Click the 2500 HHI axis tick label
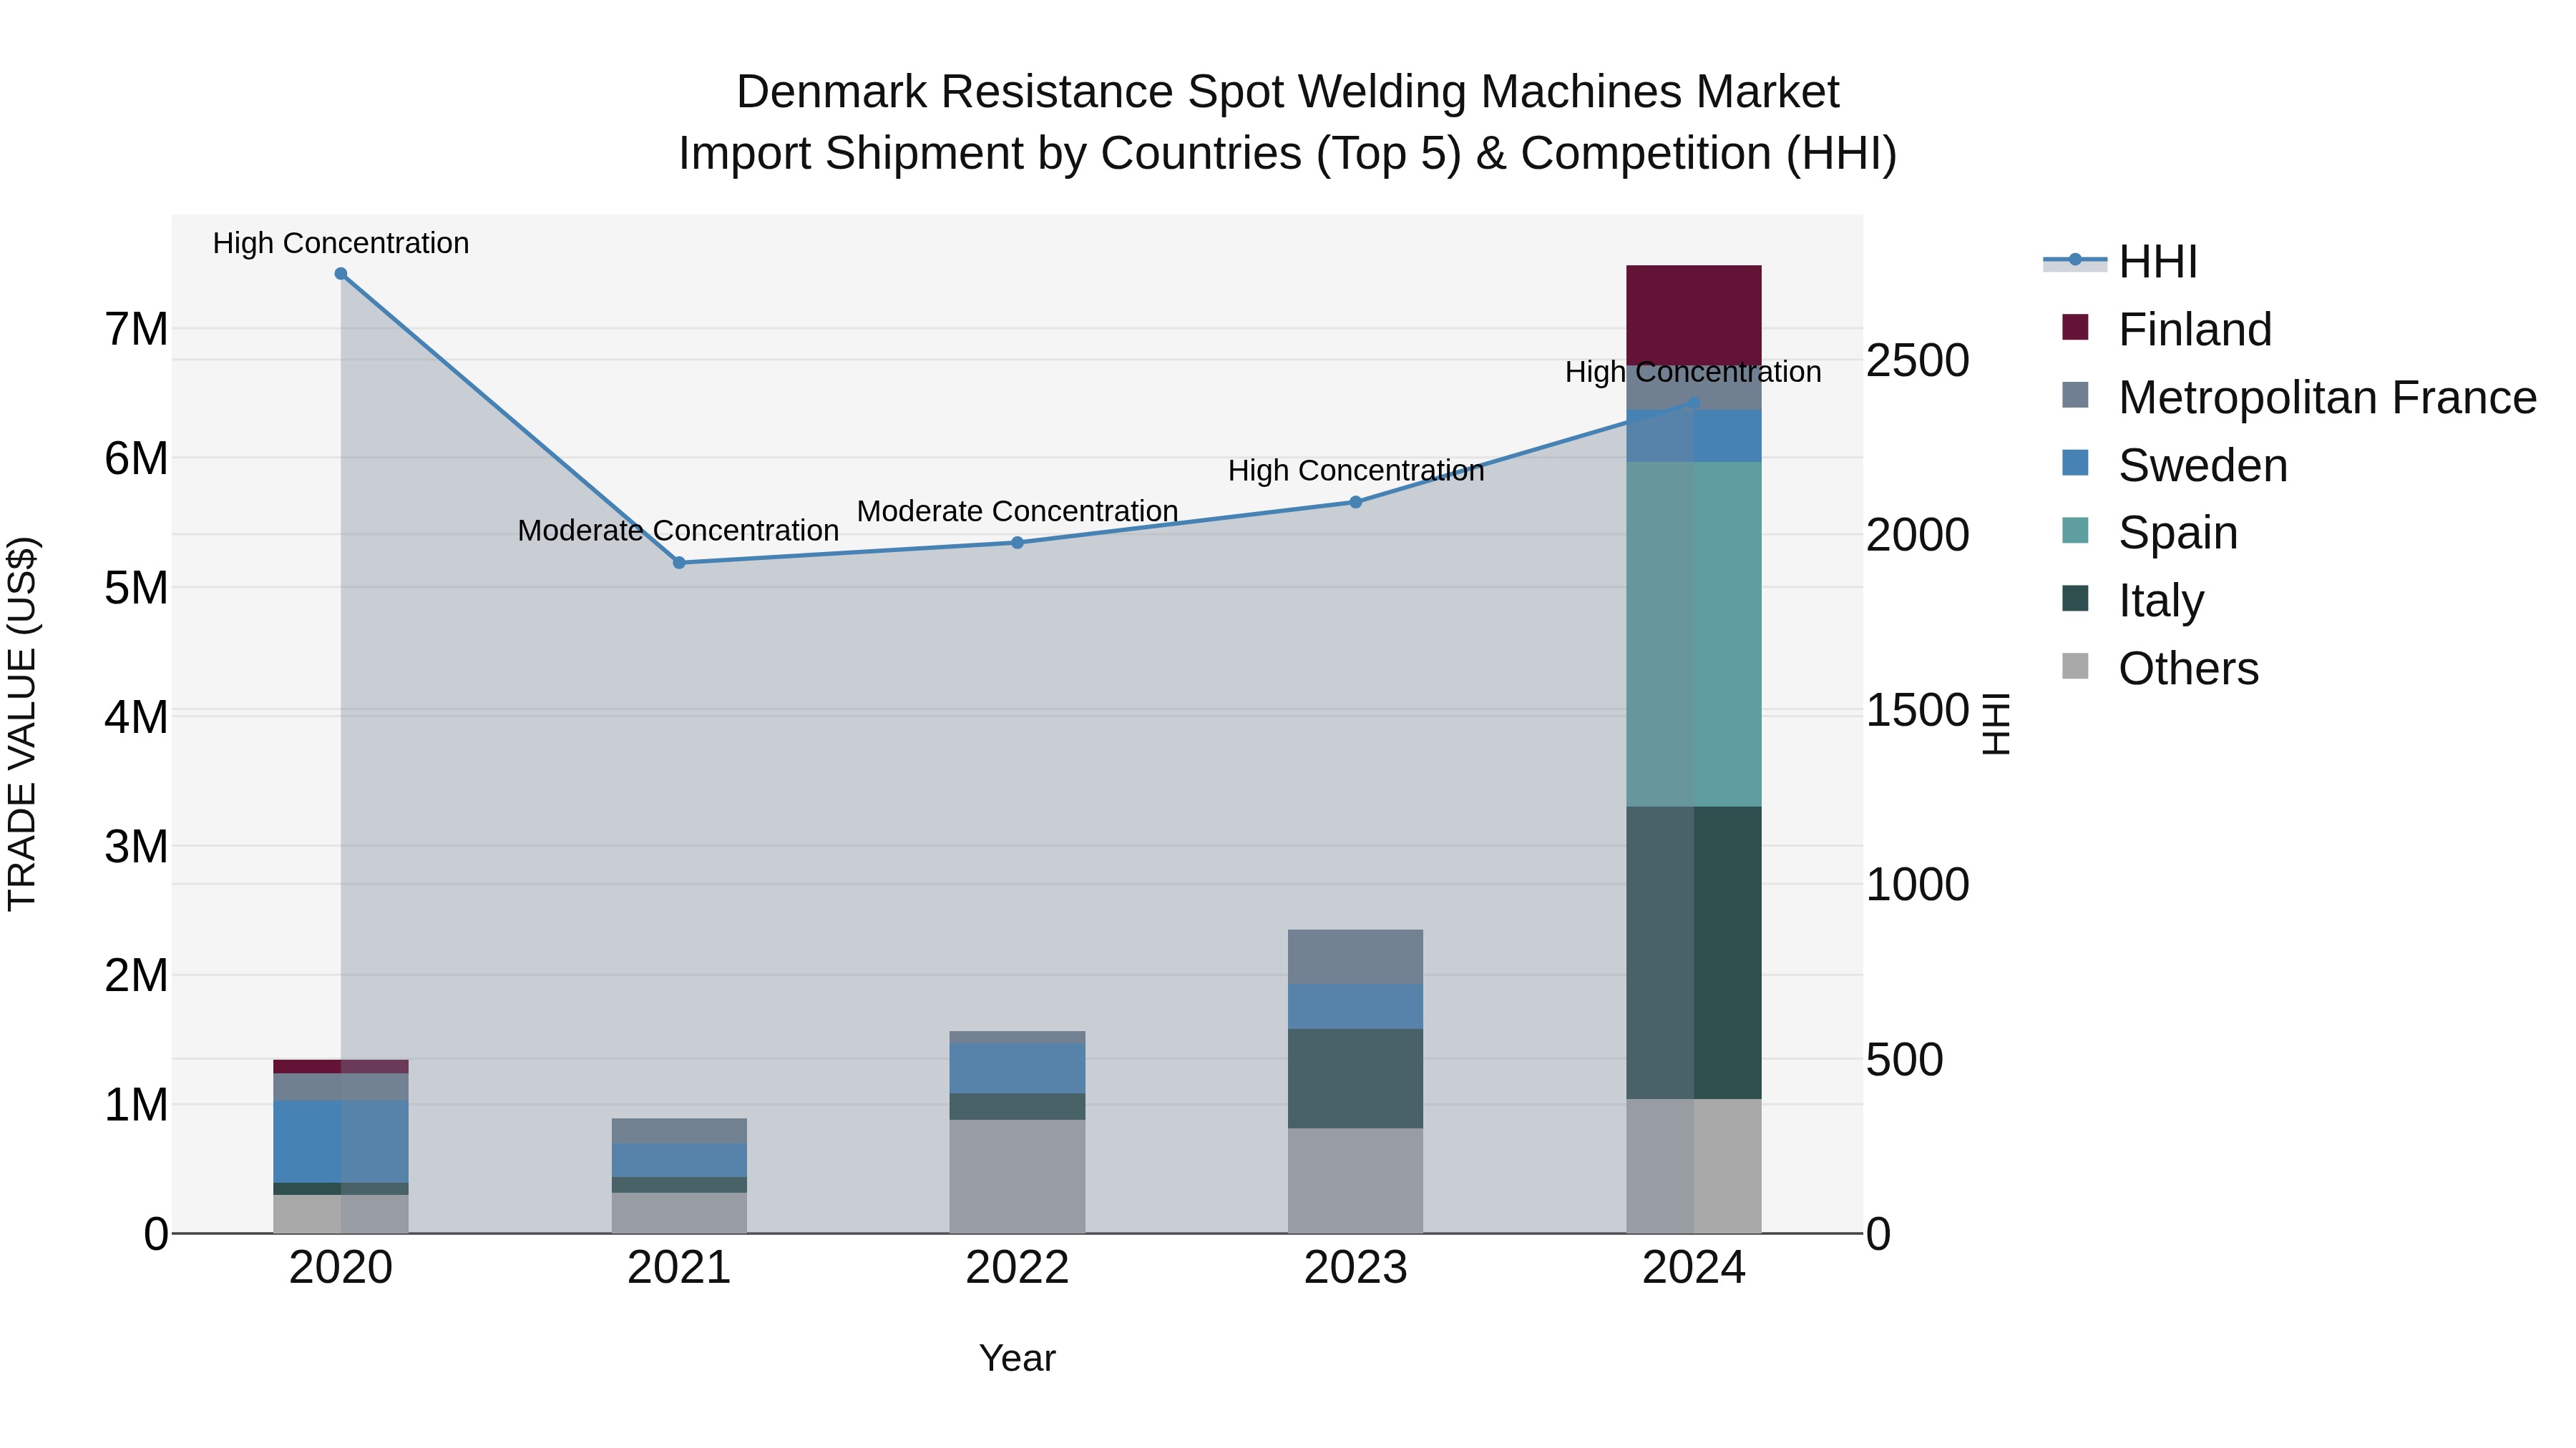Image resolution: width=2576 pixels, height=1448 pixels. click(x=1918, y=360)
